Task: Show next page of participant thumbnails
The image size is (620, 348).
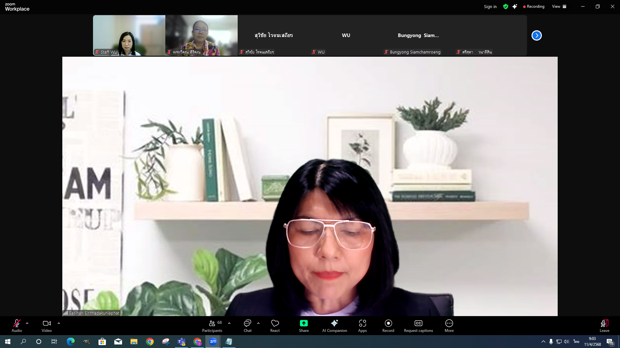Action: (536, 35)
